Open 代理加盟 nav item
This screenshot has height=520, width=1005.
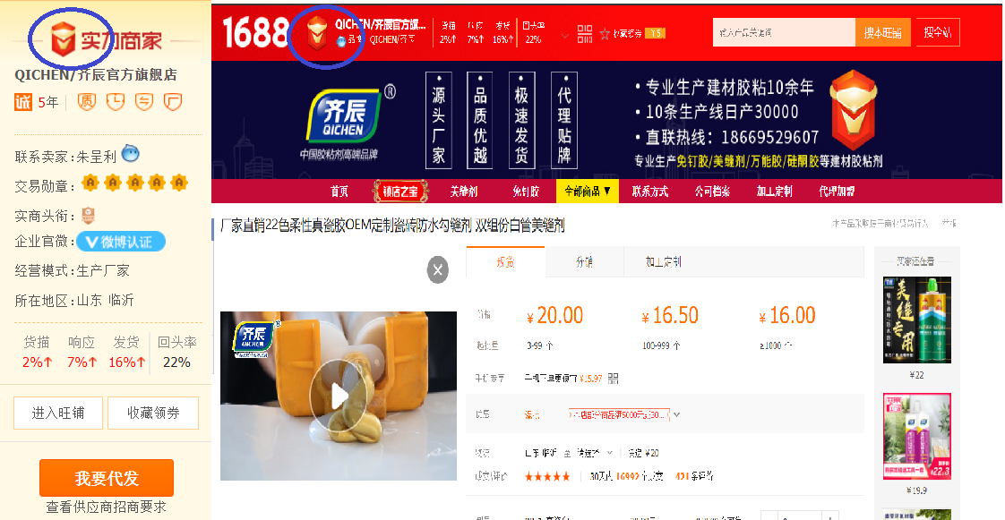click(837, 191)
